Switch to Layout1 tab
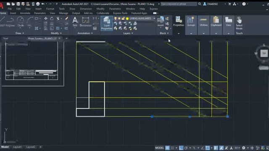Image resolution: width=269 pixels, height=151 pixels. tap(17, 147)
